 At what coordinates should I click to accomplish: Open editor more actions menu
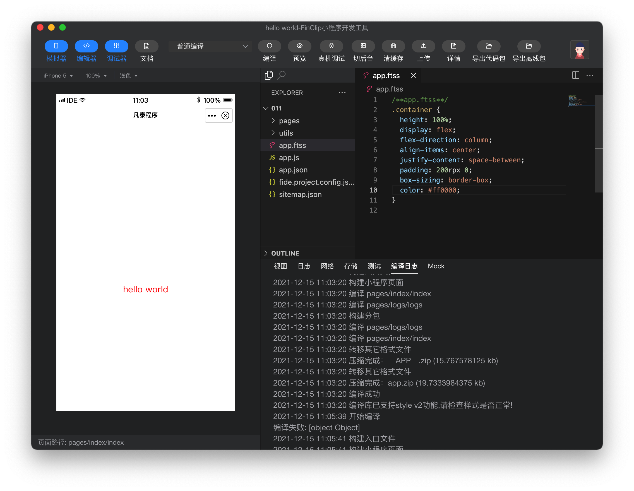tap(590, 75)
